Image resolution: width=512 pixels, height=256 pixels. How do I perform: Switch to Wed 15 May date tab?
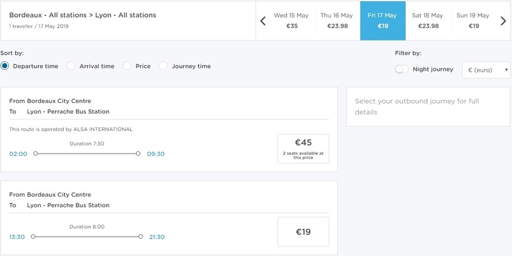coord(292,21)
